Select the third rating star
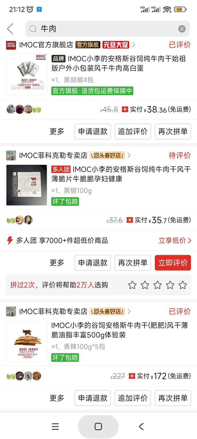 tap(157, 285)
